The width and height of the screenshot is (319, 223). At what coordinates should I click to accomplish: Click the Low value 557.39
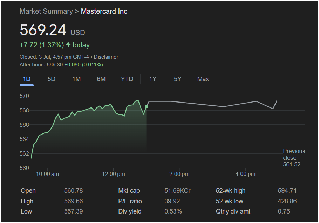click(74, 211)
